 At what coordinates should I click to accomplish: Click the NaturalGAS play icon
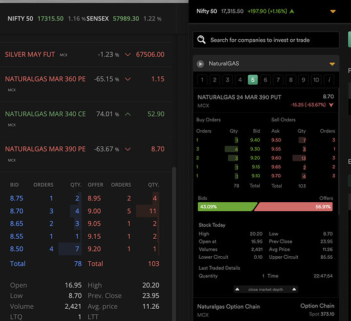tap(200, 64)
